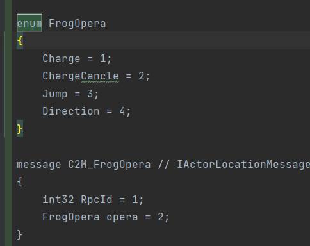This screenshot has height=246, width=310.
Task: Click the highlighted enum keyword
Action: (x=29, y=23)
